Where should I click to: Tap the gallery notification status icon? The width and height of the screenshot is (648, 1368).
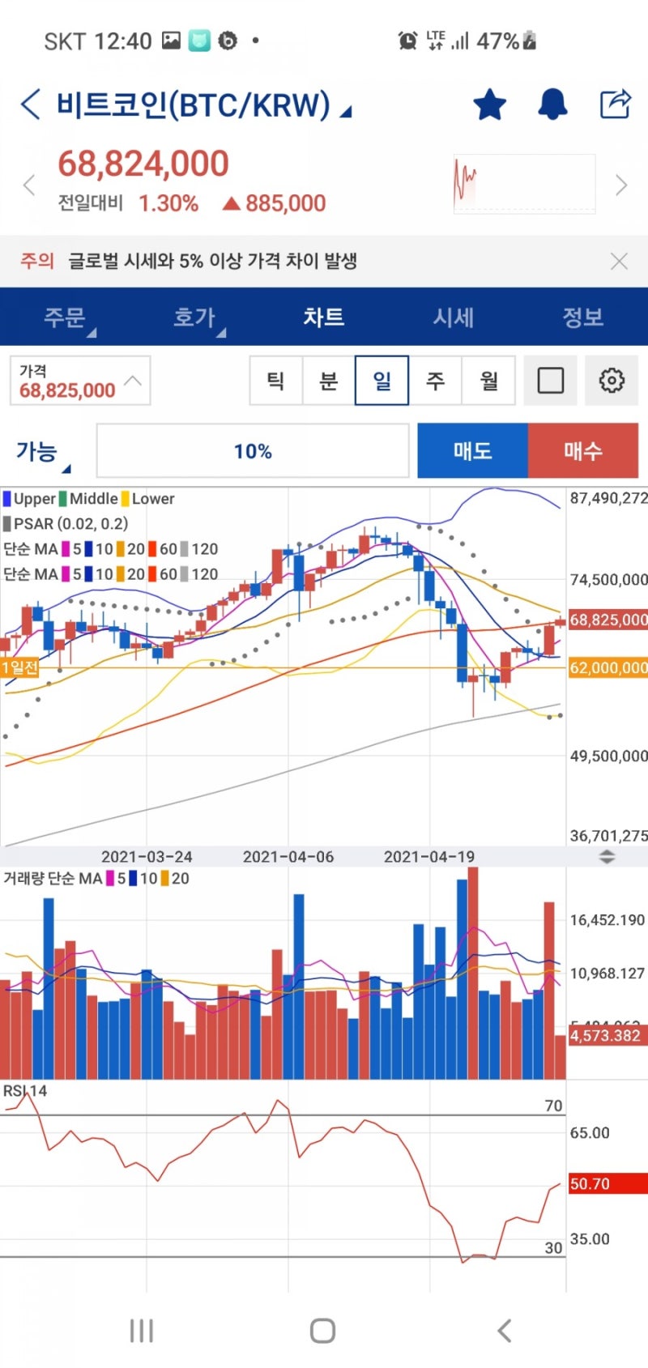coord(171,40)
